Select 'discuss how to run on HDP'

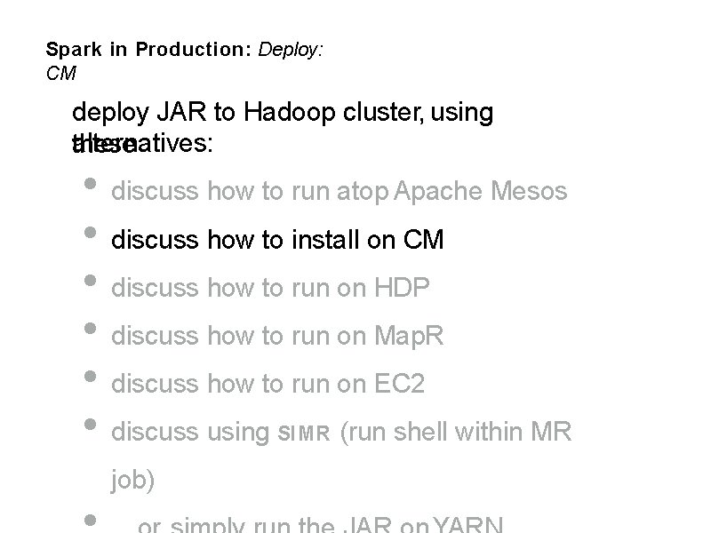click(x=270, y=287)
